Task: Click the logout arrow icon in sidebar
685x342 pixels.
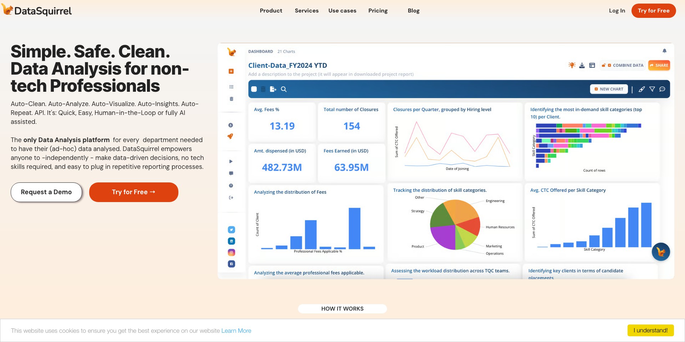Action: (x=231, y=197)
